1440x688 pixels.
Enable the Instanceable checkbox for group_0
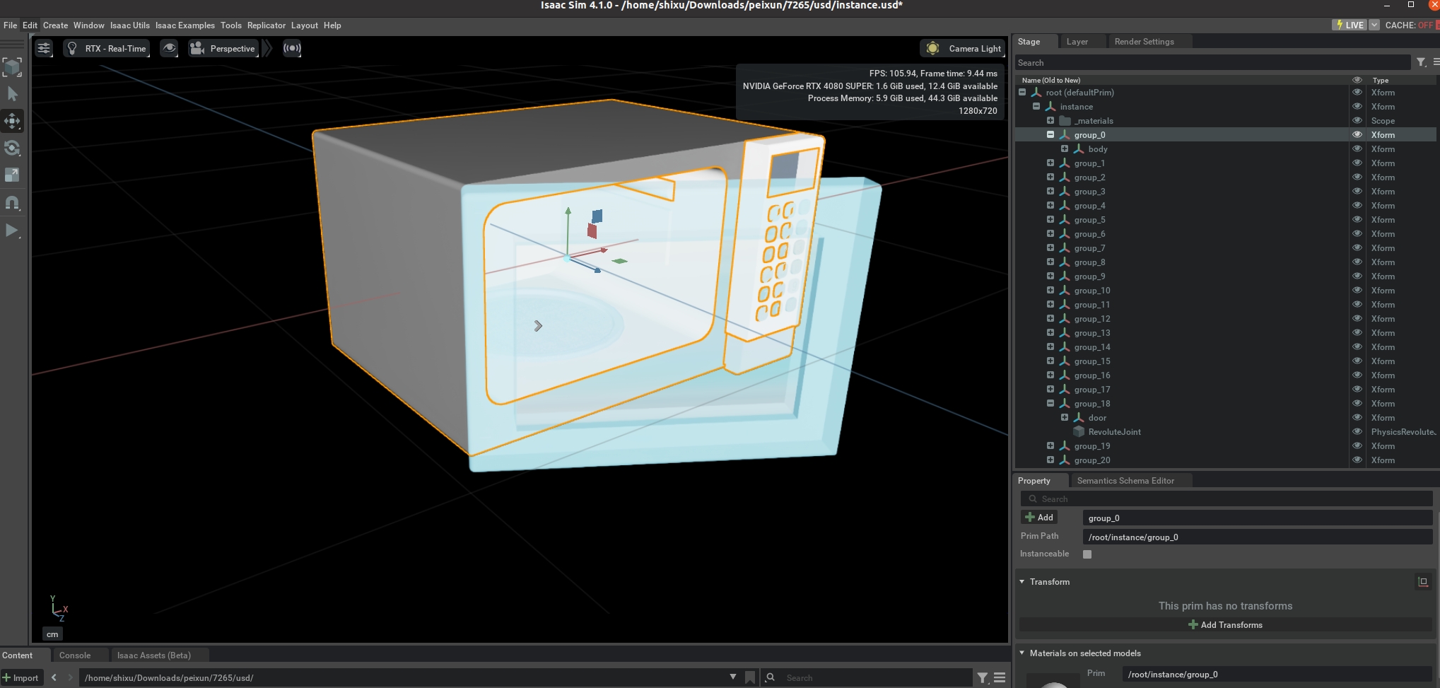(x=1087, y=554)
